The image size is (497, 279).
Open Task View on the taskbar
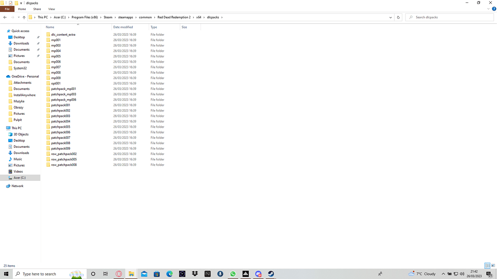tap(106, 274)
